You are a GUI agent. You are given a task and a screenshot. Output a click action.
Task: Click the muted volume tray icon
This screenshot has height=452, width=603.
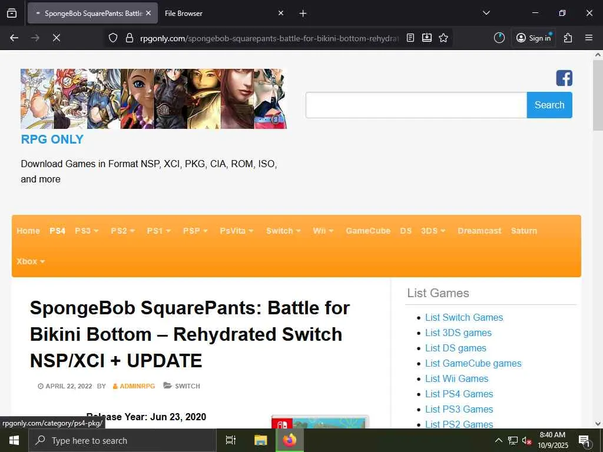click(x=526, y=440)
